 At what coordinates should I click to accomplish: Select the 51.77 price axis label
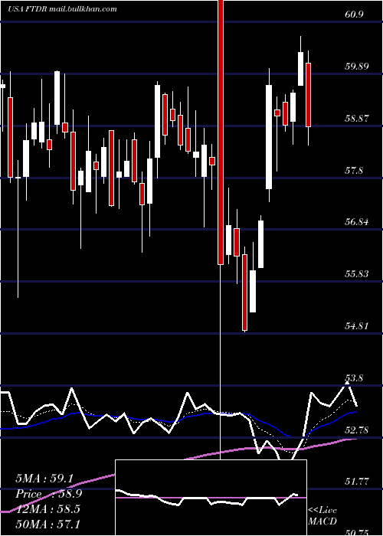(357, 482)
